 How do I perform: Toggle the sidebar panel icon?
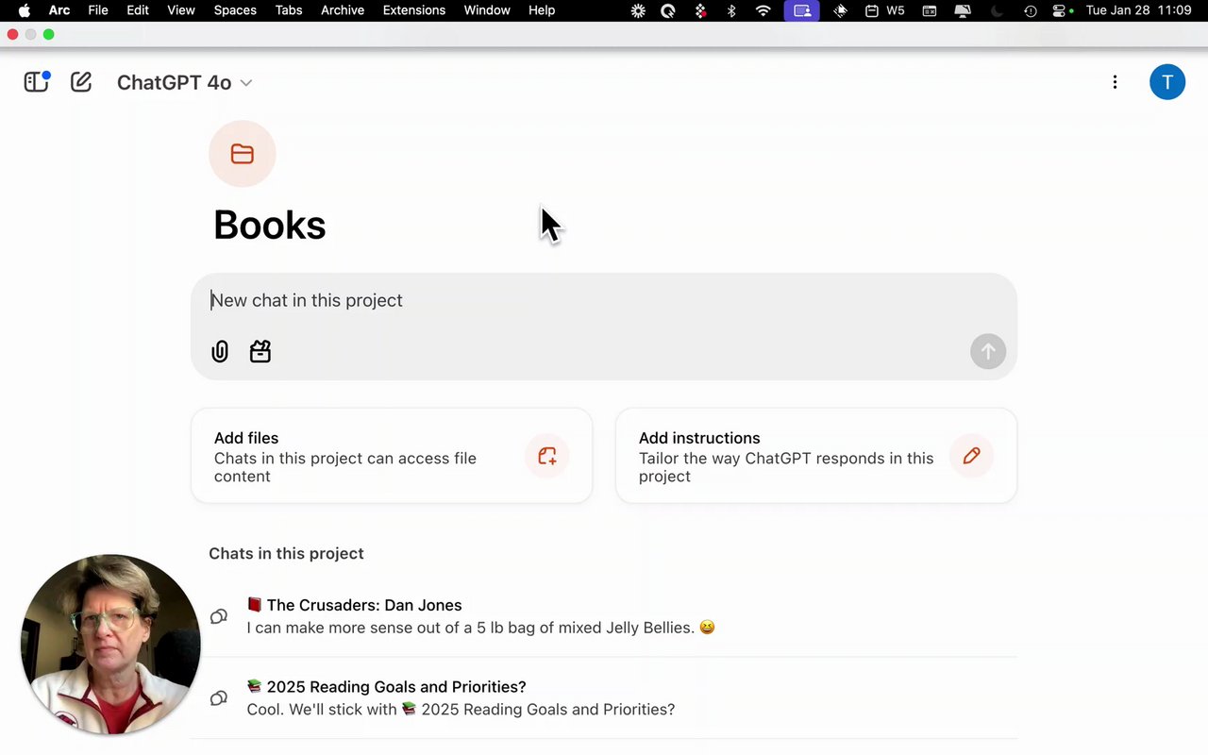click(36, 82)
